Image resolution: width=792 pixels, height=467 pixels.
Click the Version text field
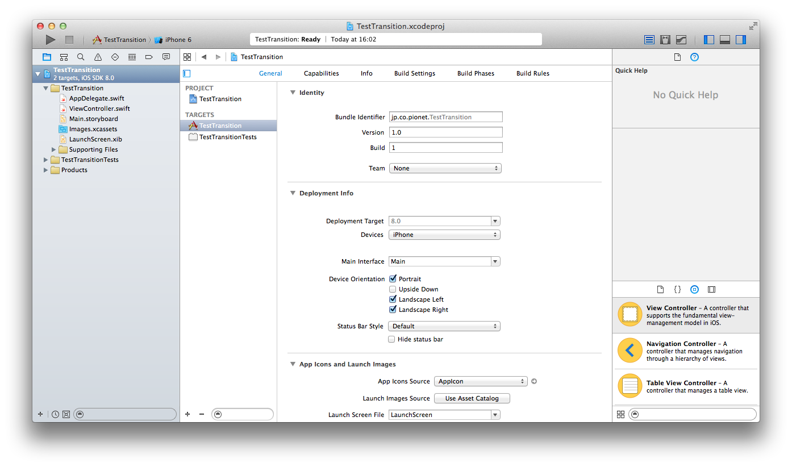click(446, 132)
